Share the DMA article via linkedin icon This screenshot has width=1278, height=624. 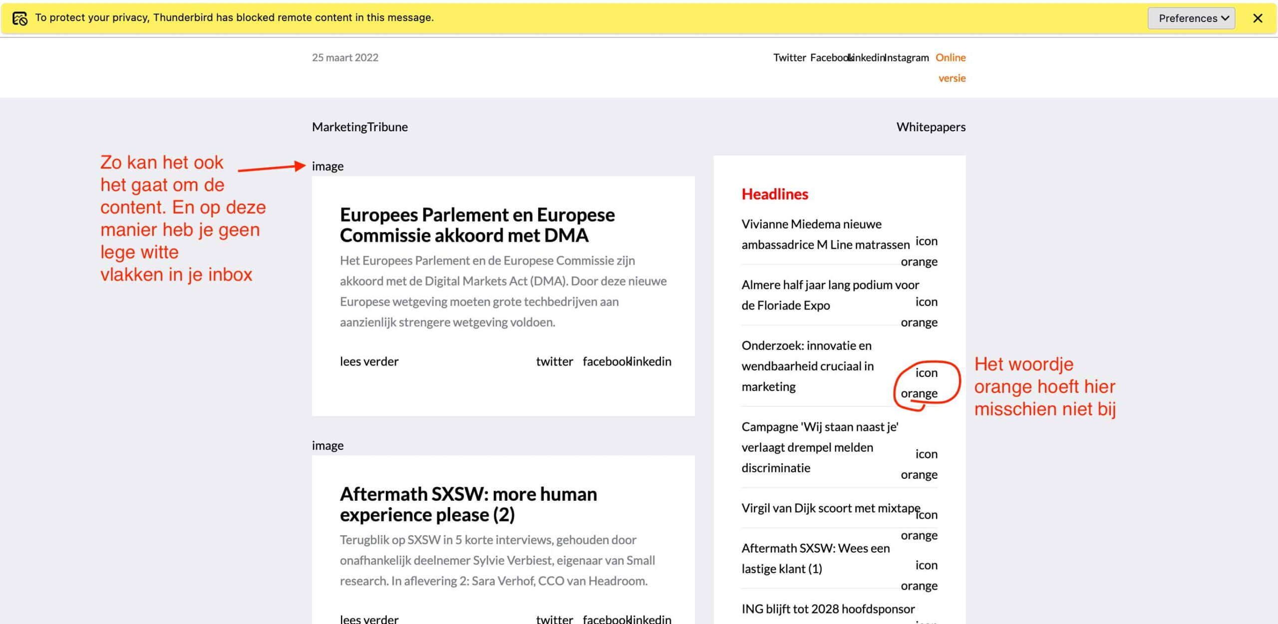[x=651, y=361]
